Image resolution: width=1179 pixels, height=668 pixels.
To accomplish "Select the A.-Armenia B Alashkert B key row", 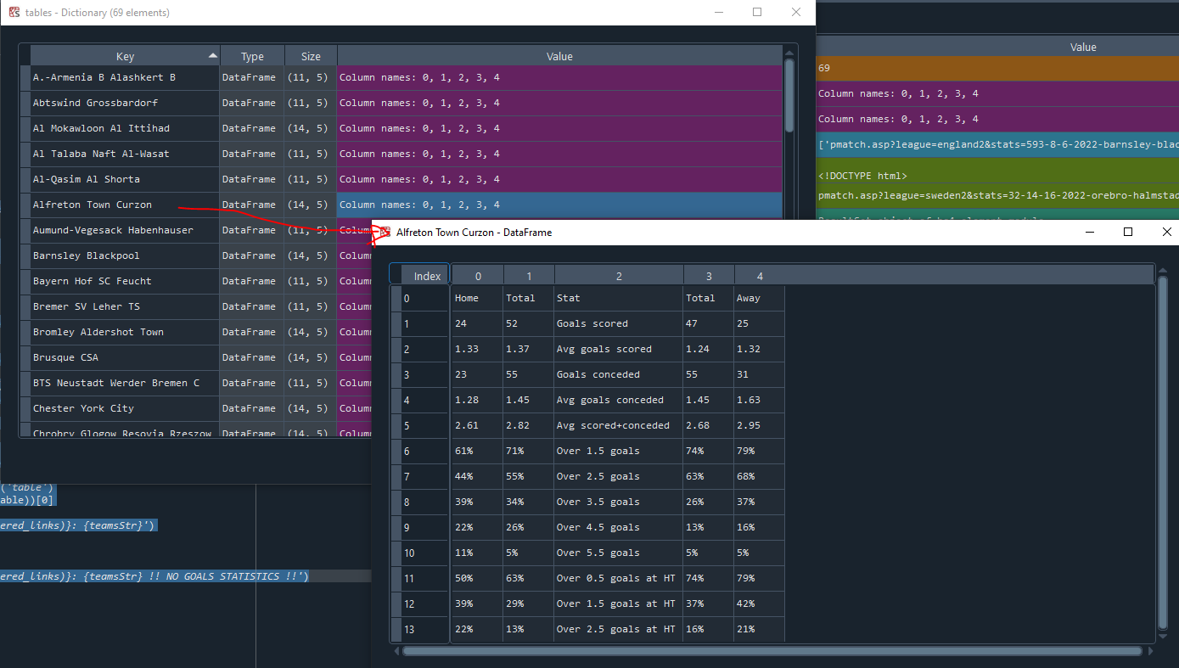I will (125, 77).
